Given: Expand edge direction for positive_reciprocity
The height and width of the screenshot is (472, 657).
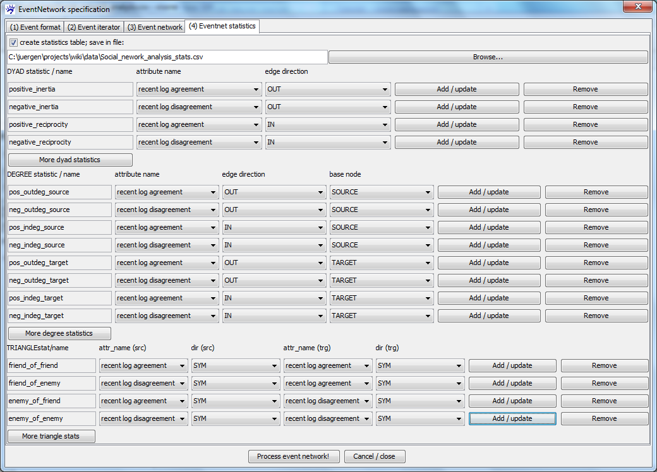Looking at the screenshot, I should pyautogui.click(x=328, y=124).
